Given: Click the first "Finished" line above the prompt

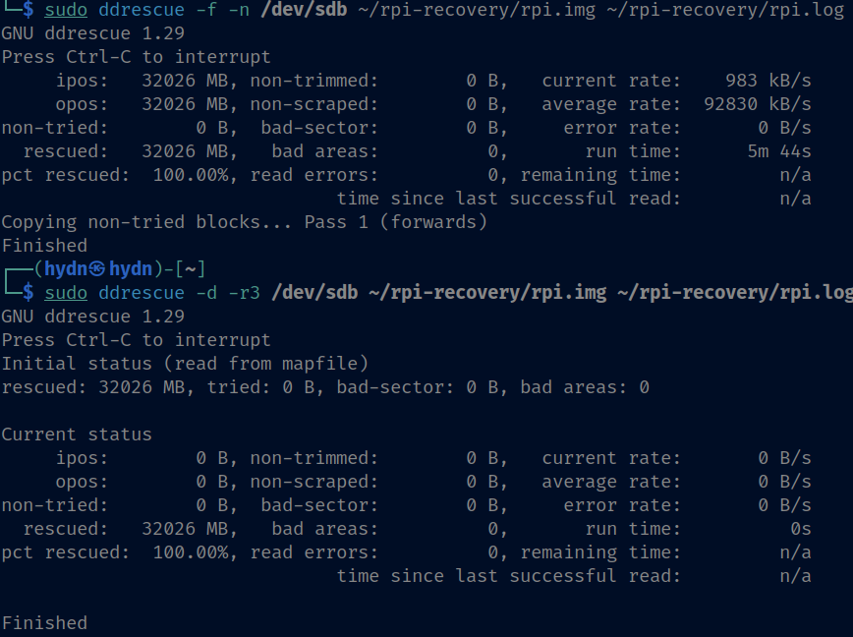Looking at the screenshot, I should 44,246.
